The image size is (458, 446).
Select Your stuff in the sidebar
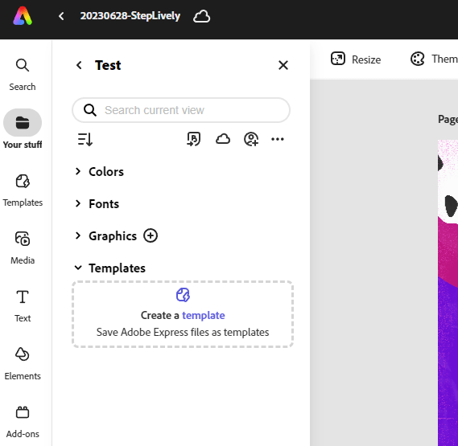23,129
